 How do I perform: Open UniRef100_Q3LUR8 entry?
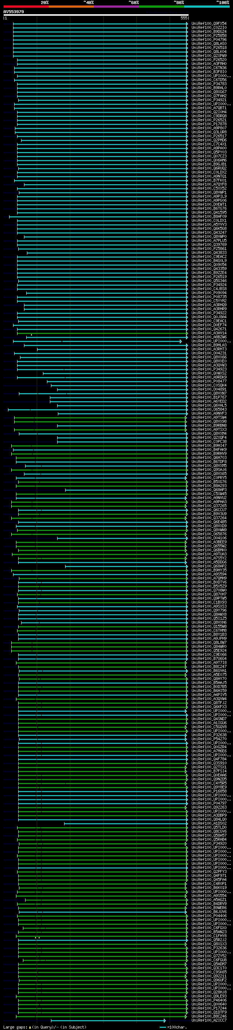pyautogui.click(x=209, y=132)
